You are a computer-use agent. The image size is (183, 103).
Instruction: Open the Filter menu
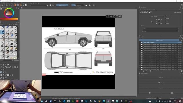23,3
